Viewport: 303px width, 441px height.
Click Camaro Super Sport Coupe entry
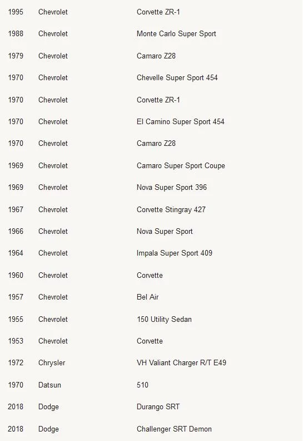click(181, 166)
